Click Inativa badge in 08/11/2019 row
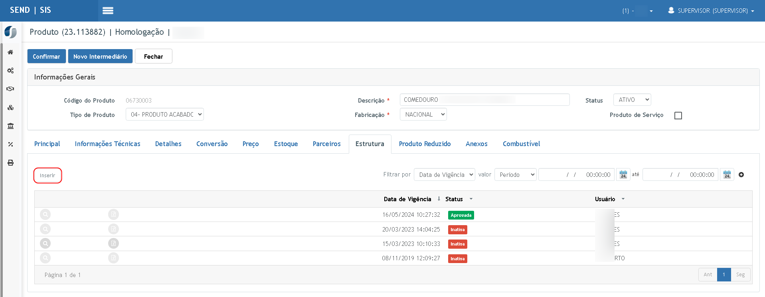765x297 pixels. [x=457, y=259]
